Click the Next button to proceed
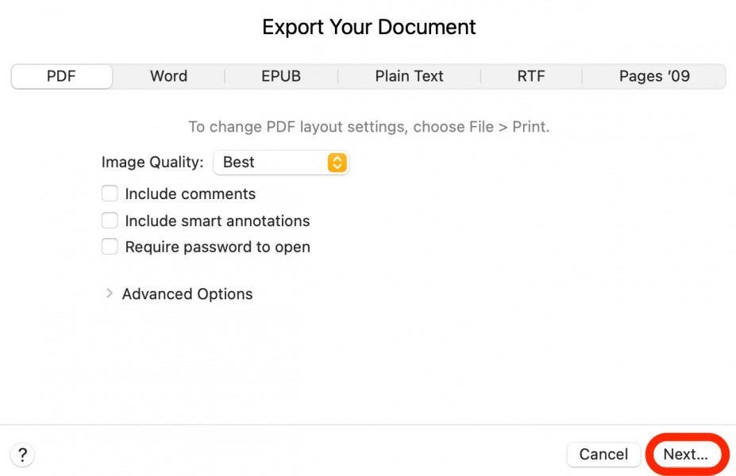The height and width of the screenshot is (476, 736). tap(687, 454)
